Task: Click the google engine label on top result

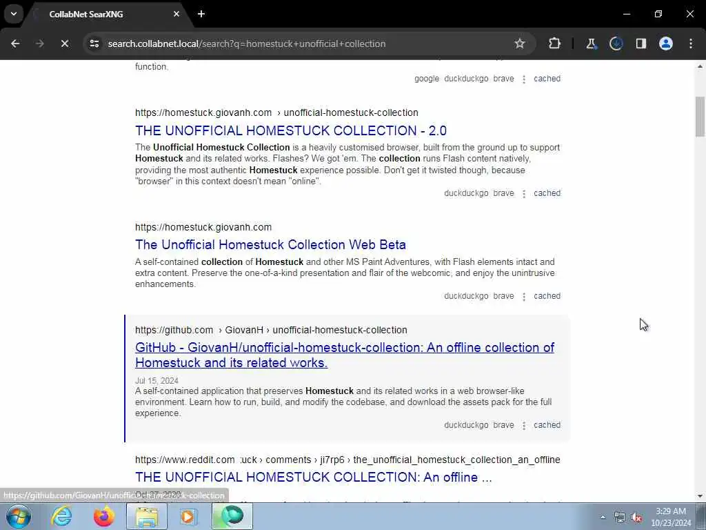Action: [x=426, y=79]
